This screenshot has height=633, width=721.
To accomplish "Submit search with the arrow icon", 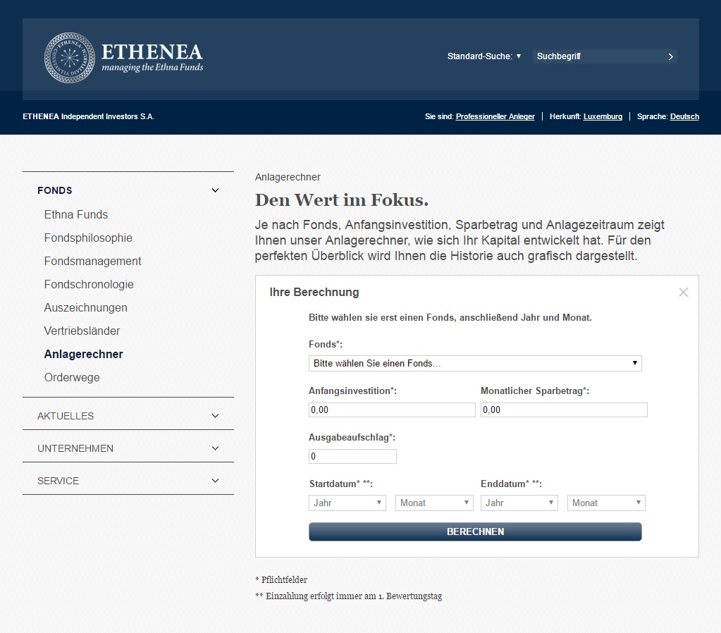I will coord(670,56).
